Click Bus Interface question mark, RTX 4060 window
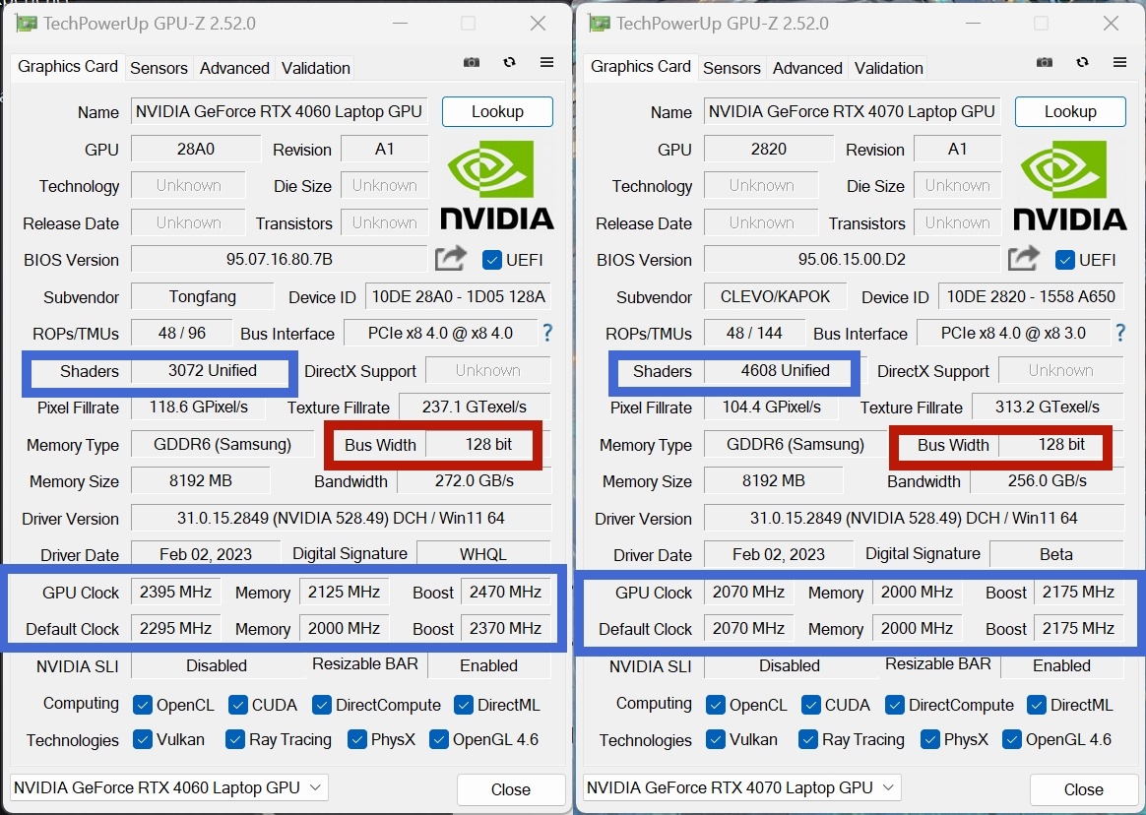This screenshot has width=1146, height=815. click(x=547, y=334)
